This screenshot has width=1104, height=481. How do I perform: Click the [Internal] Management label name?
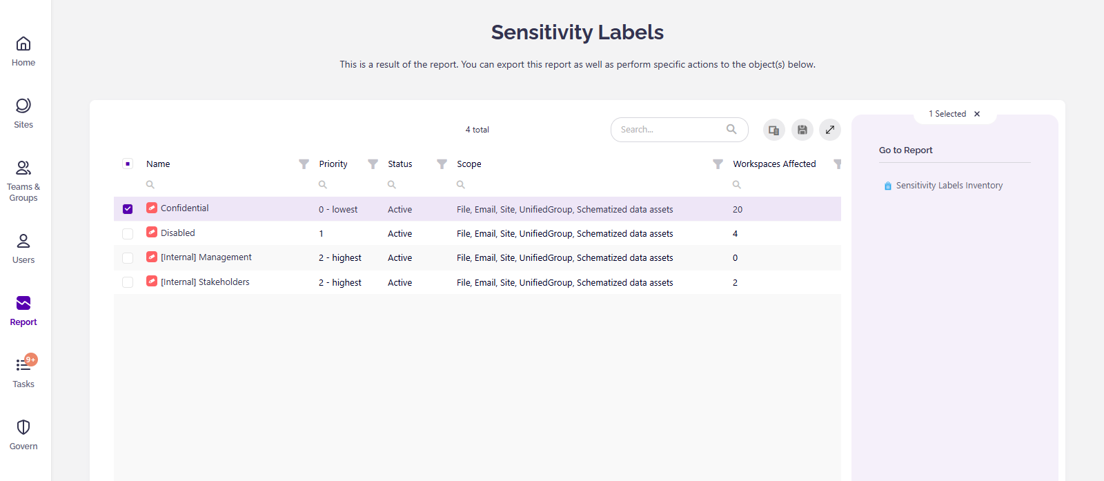click(x=206, y=257)
